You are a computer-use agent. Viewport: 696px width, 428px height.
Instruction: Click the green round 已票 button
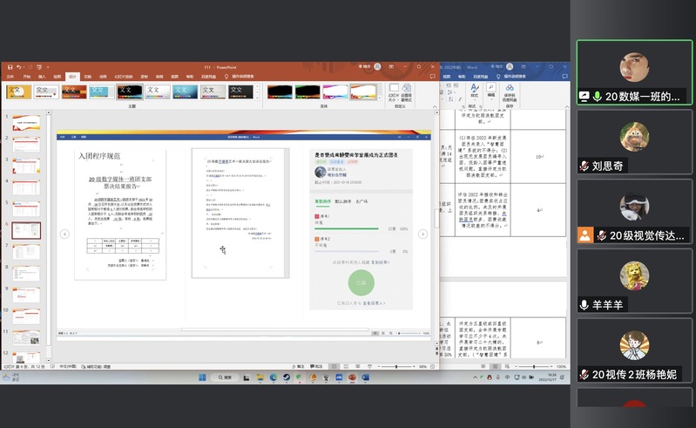361,282
